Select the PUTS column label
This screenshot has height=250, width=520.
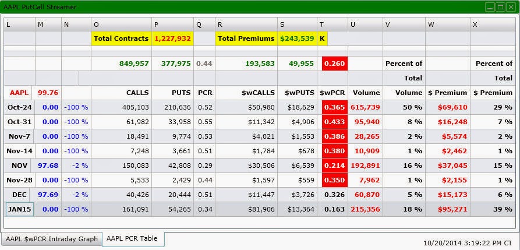(x=172, y=93)
